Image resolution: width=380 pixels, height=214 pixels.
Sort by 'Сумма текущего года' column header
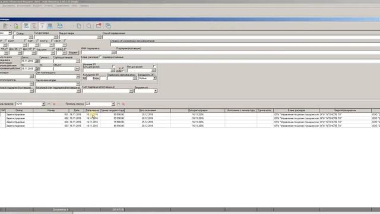(x=112, y=111)
